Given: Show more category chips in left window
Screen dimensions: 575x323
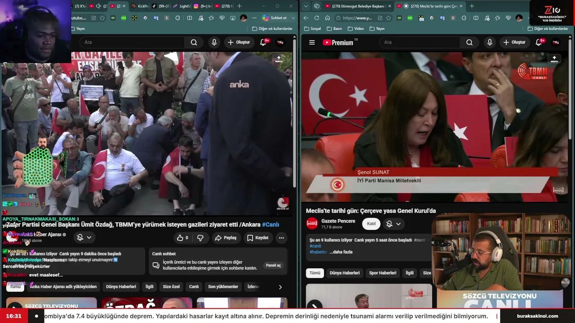Looking at the screenshot, I should (280, 287).
